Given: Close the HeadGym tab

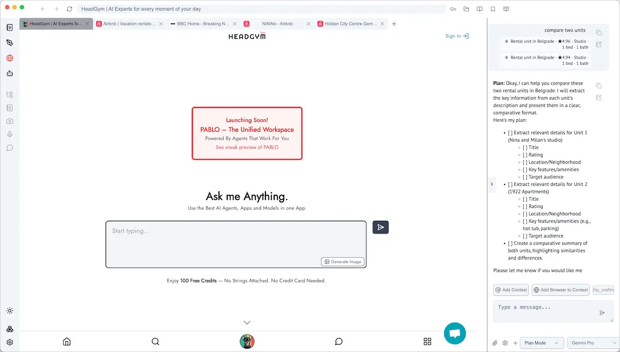Looking at the screenshot, I should (x=87, y=24).
